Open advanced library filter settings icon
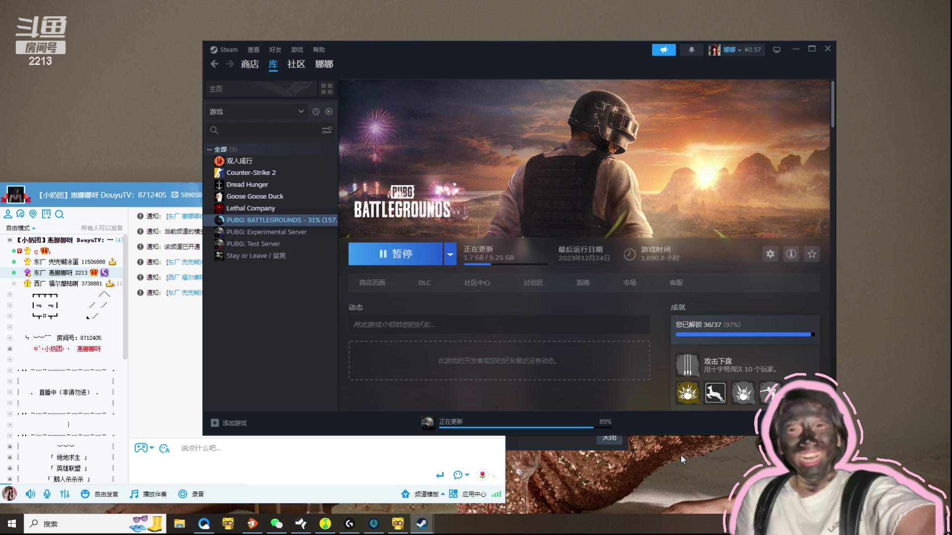 point(327,130)
